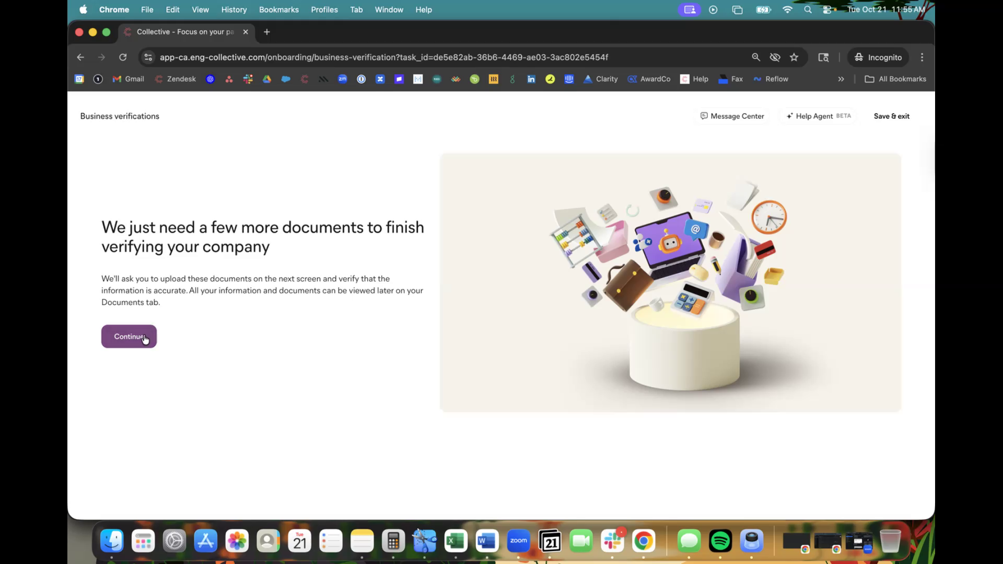This screenshot has width=1003, height=564.
Task: Bookmark this page with star icon
Action: [x=794, y=57]
